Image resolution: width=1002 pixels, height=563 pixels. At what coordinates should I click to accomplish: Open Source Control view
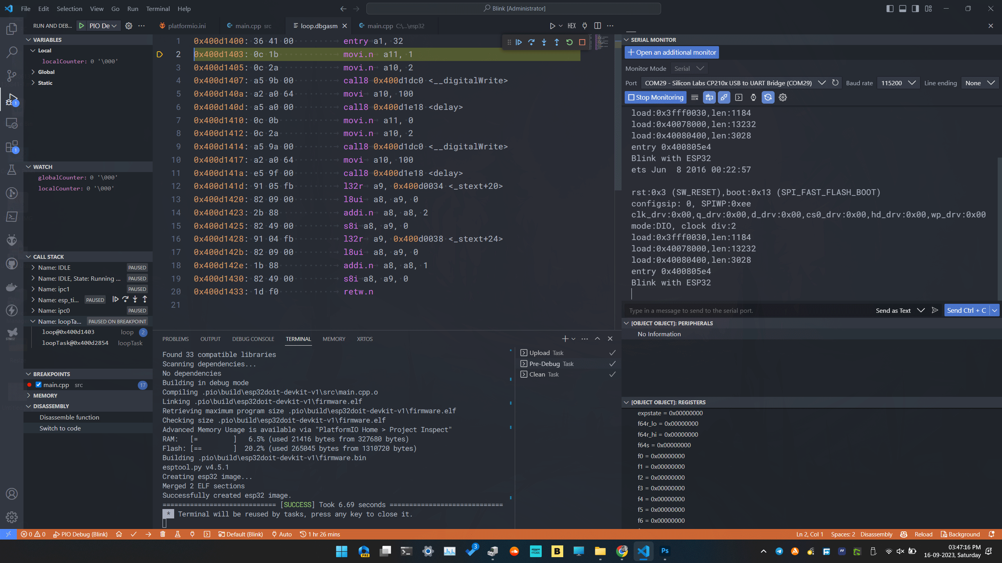[12, 75]
